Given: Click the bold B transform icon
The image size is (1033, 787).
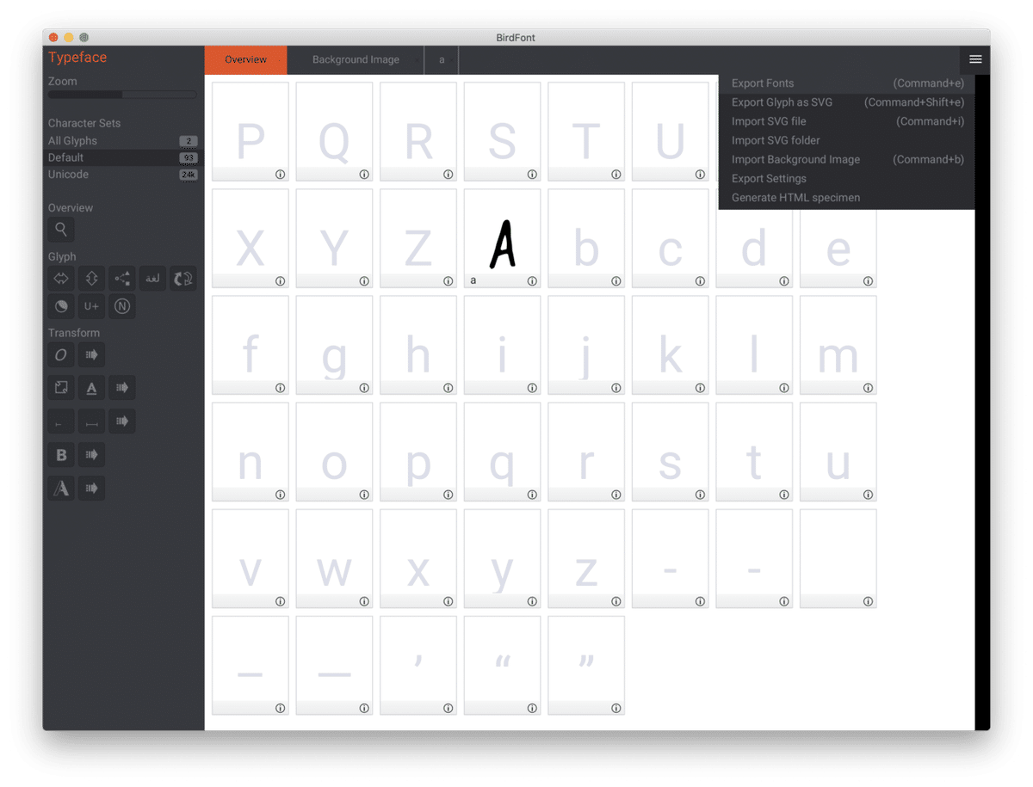Looking at the screenshot, I should 61,455.
